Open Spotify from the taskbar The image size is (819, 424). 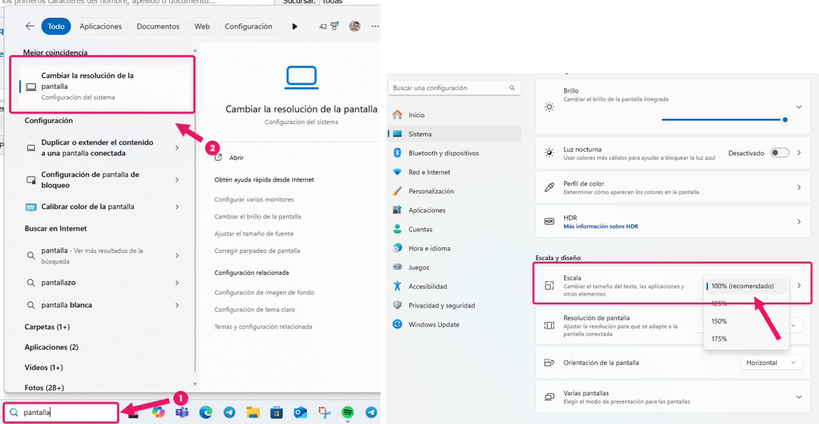point(347,412)
